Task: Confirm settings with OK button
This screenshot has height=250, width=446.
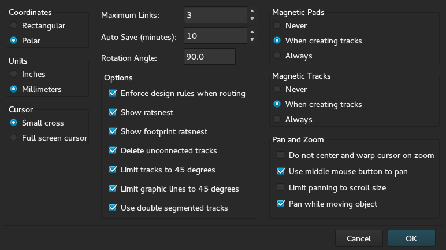Action: (x=411, y=238)
